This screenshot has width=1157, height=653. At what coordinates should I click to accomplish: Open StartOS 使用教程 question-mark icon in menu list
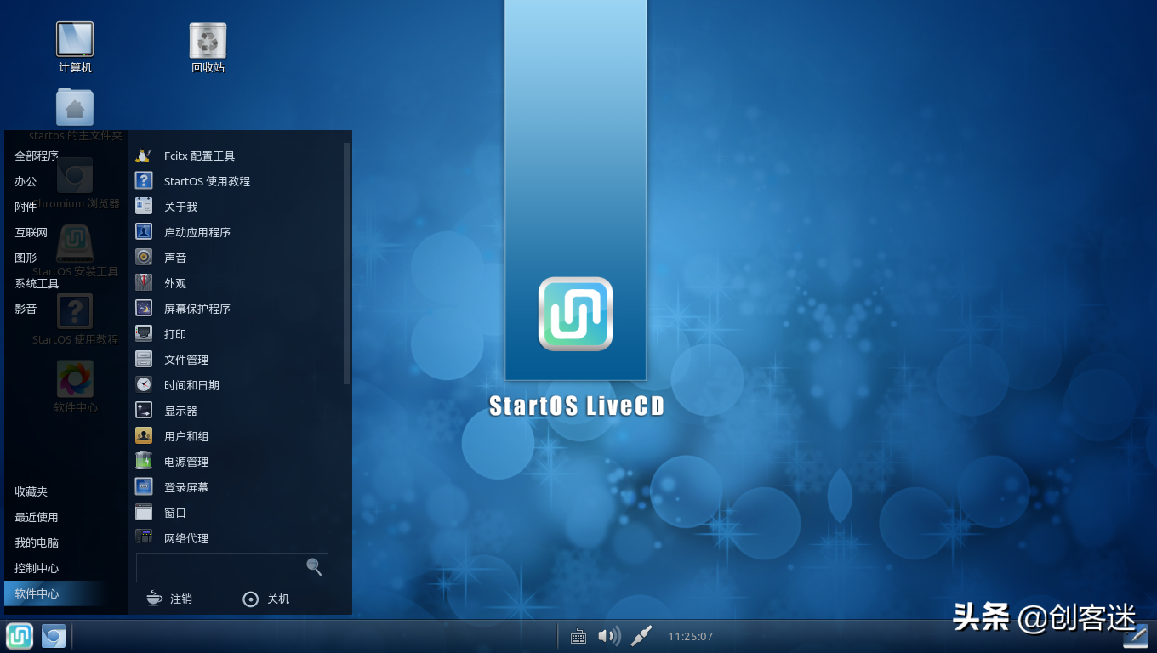click(x=144, y=181)
